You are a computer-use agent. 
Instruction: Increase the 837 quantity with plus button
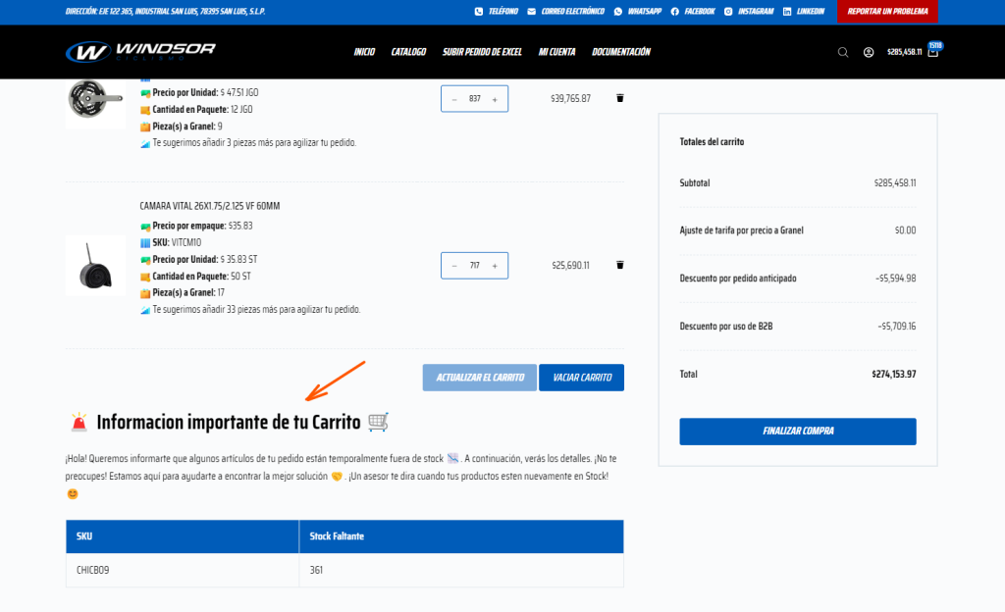495,99
